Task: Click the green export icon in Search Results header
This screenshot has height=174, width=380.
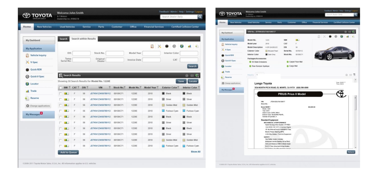Action: [197, 76]
